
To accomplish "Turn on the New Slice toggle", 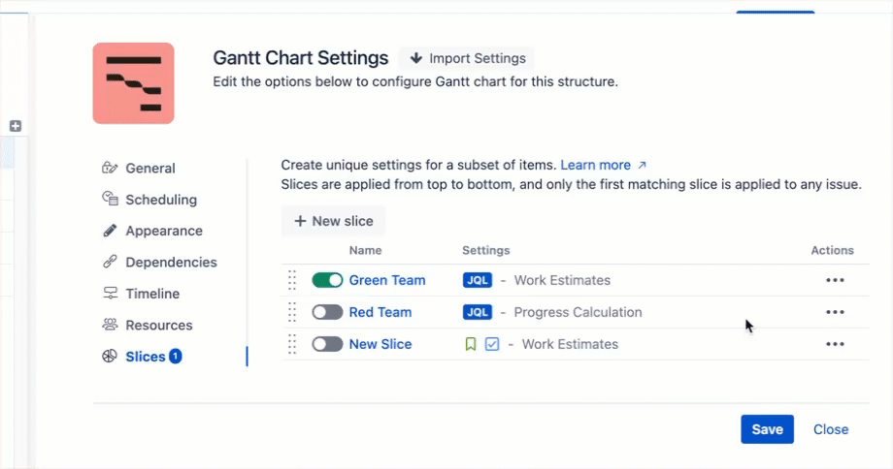I will pyautogui.click(x=327, y=344).
